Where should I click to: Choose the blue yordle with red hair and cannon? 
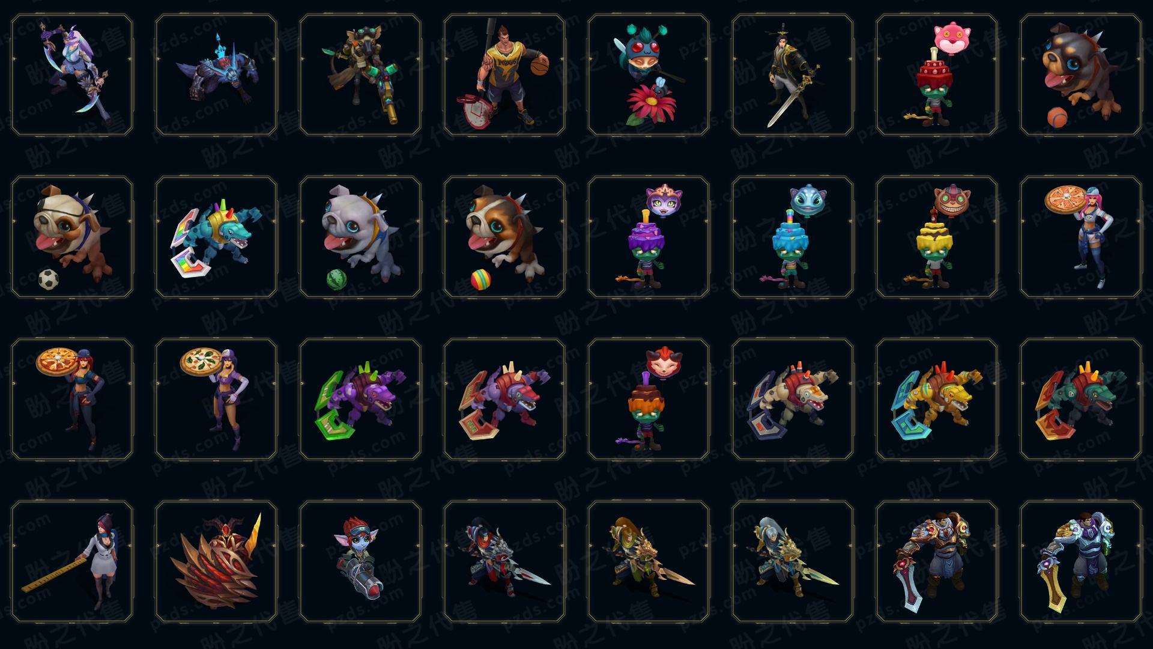[360, 561]
